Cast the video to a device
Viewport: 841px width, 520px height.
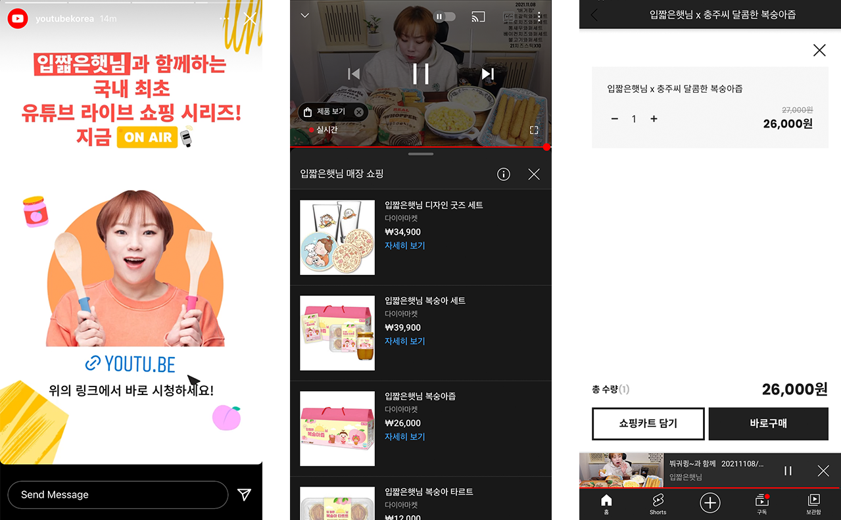click(x=478, y=16)
